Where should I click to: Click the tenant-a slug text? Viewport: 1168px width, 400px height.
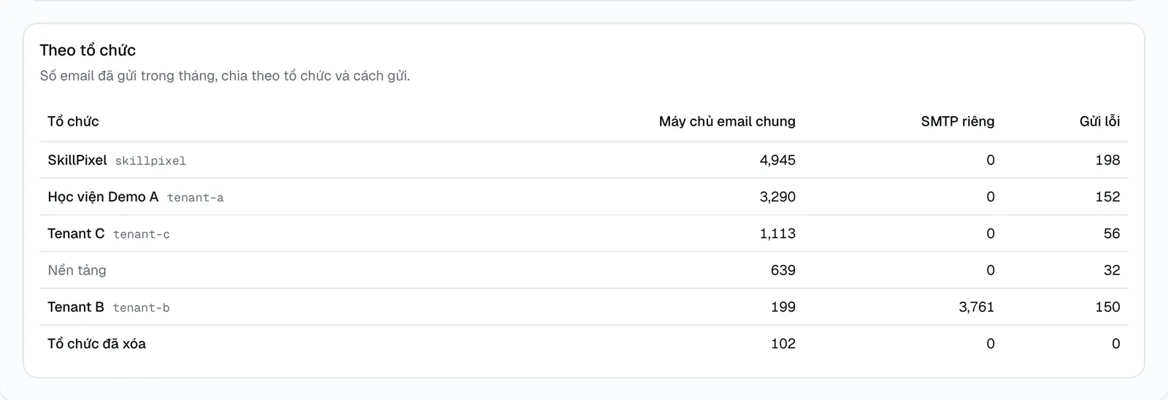(195, 198)
